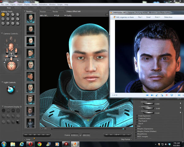This screenshot has height=147, width=184.
Task: Open the FireFly renderer dropdown
Action: click(x=68, y=16)
